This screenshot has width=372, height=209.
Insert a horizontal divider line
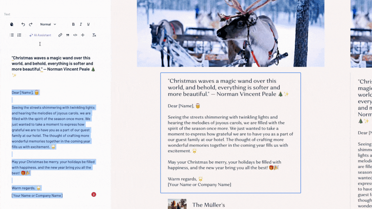pyautogui.click(x=83, y=35)
